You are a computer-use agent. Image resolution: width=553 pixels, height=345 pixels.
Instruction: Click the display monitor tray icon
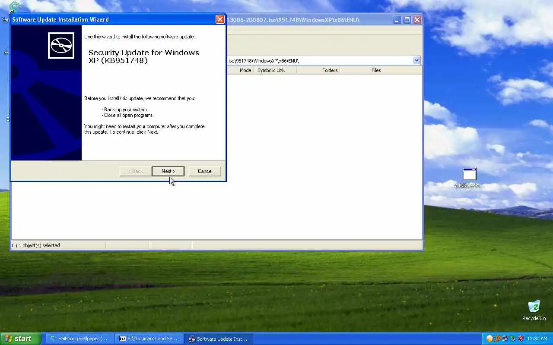pyautogui.click(x=505, y=339)
